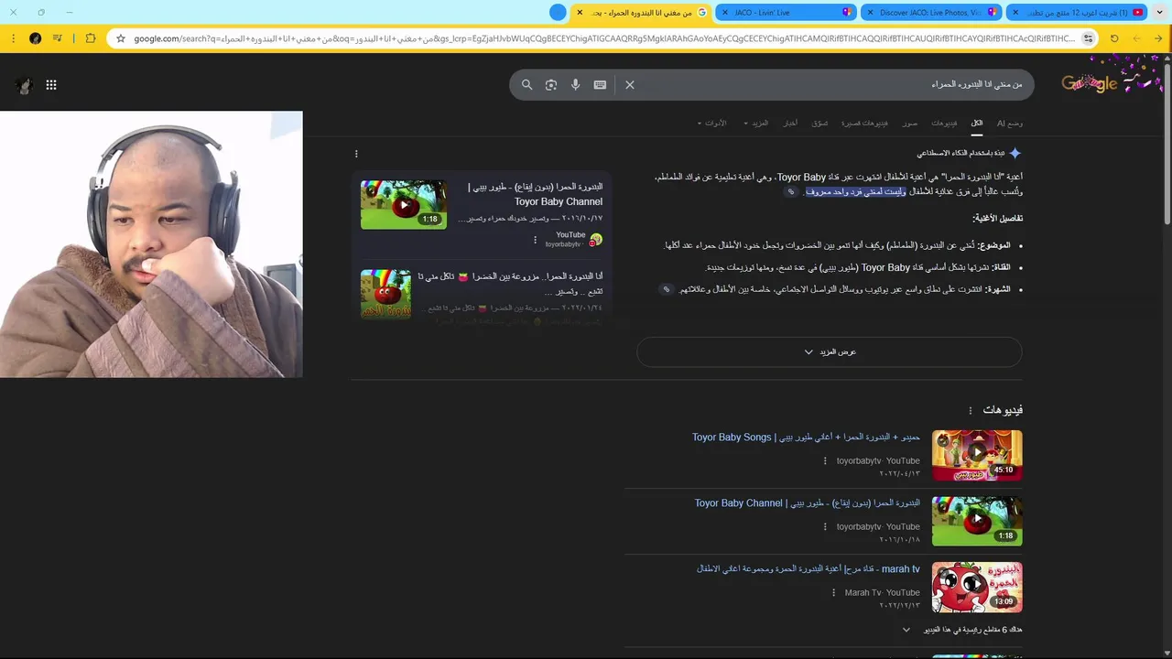1172x659 pixels.
Task: Play the 45:10 video thumbnail
Action: click(977, 455)
